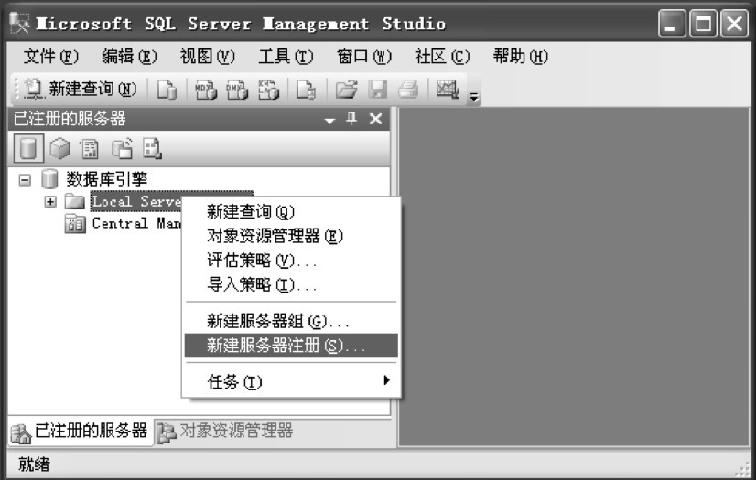This screenshot has width=756, height=480.
Task: Click the MDX query toolbar icon
Action: click(x=206, y=90)
